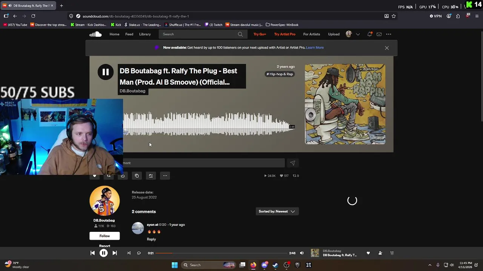This screenshot has height=271, width=483.
Task: Open the notifications bell icon
Action: coord(369,34)
